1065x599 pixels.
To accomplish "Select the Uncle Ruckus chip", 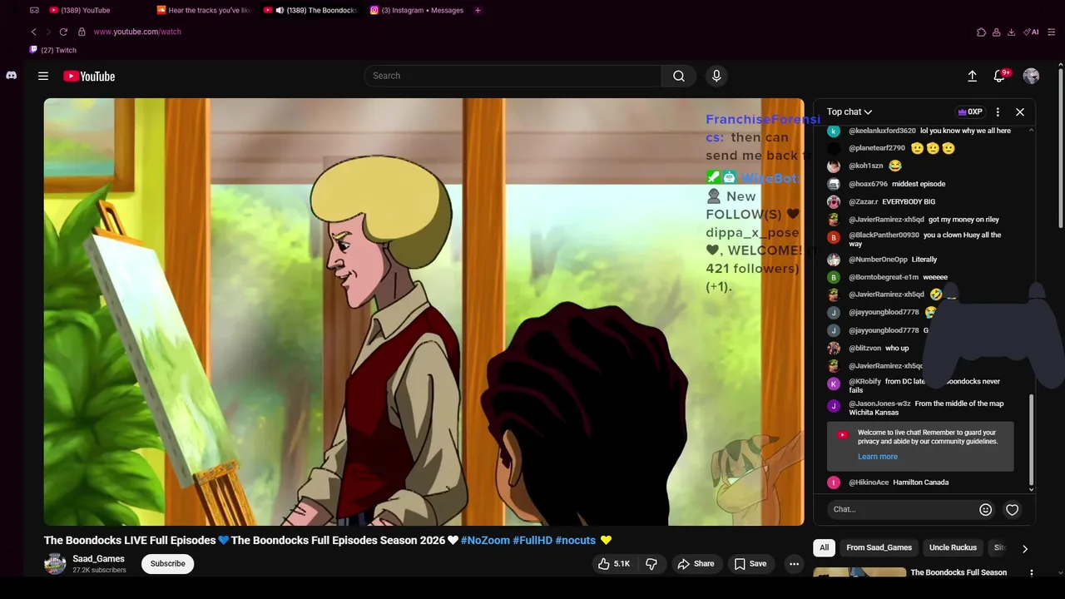I will tap(953, 547).
